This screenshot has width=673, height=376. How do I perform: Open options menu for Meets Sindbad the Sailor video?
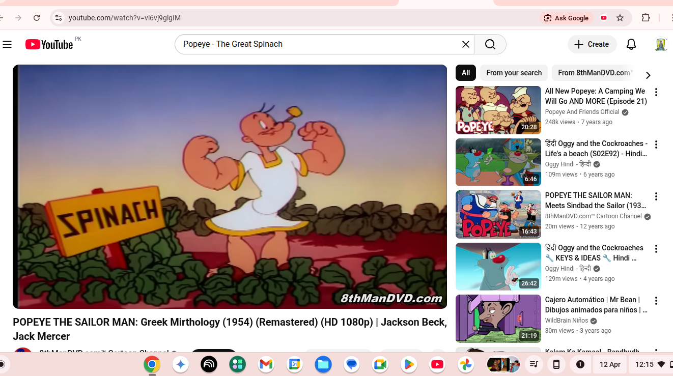(656, 196)
